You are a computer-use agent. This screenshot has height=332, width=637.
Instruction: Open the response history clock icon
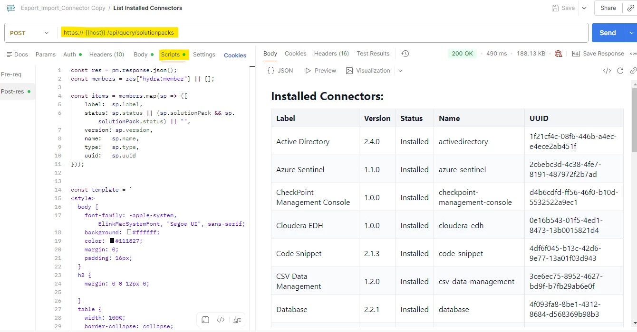pyautogui.click(x=405, y=54)
